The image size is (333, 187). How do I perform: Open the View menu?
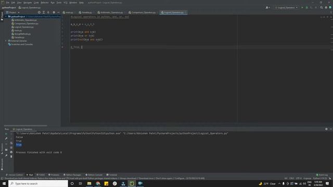[x=19, y=3]
